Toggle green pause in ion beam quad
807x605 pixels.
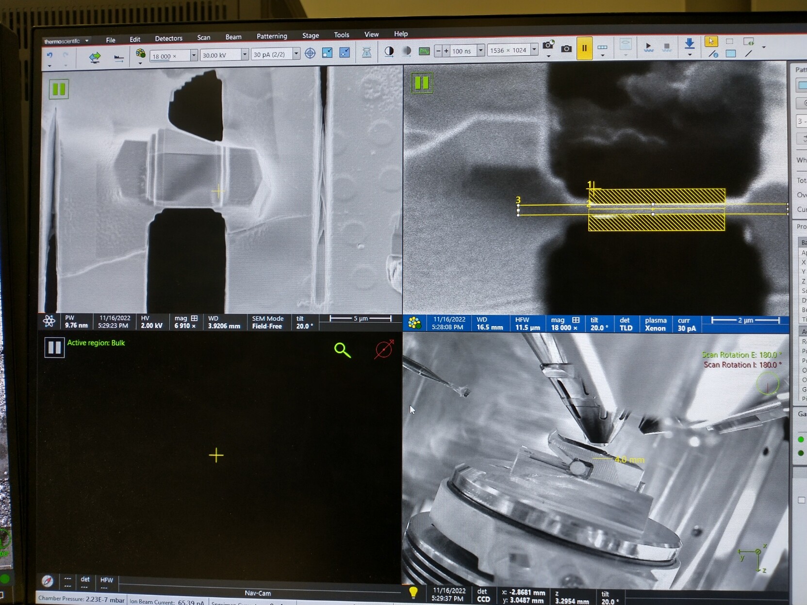coord(421,83)
